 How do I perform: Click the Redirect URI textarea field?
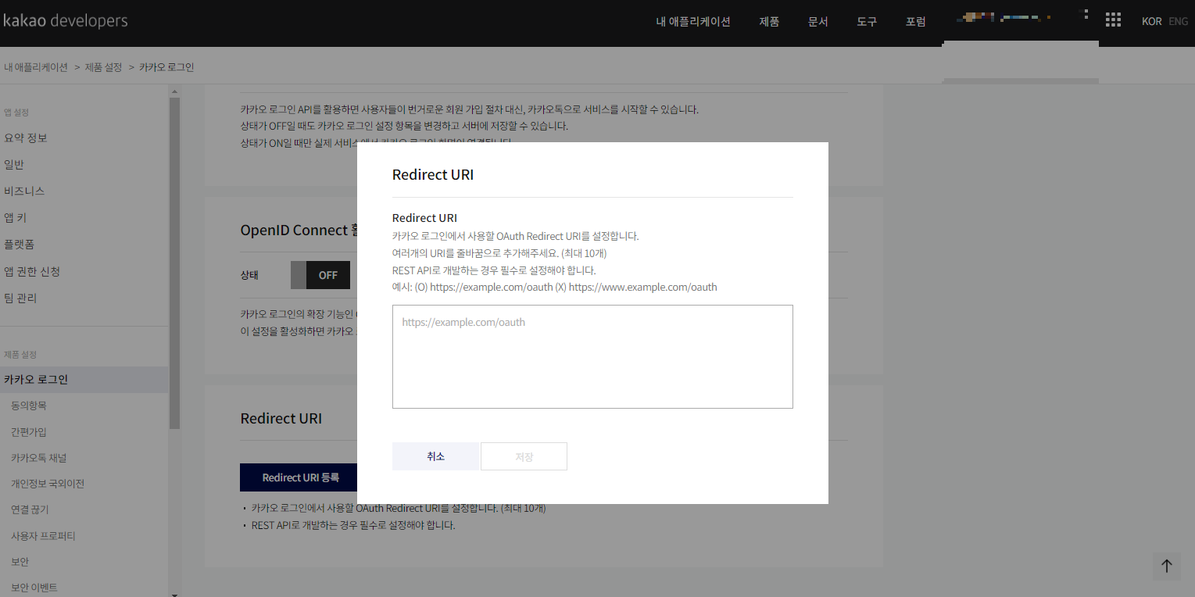[592, 356]
